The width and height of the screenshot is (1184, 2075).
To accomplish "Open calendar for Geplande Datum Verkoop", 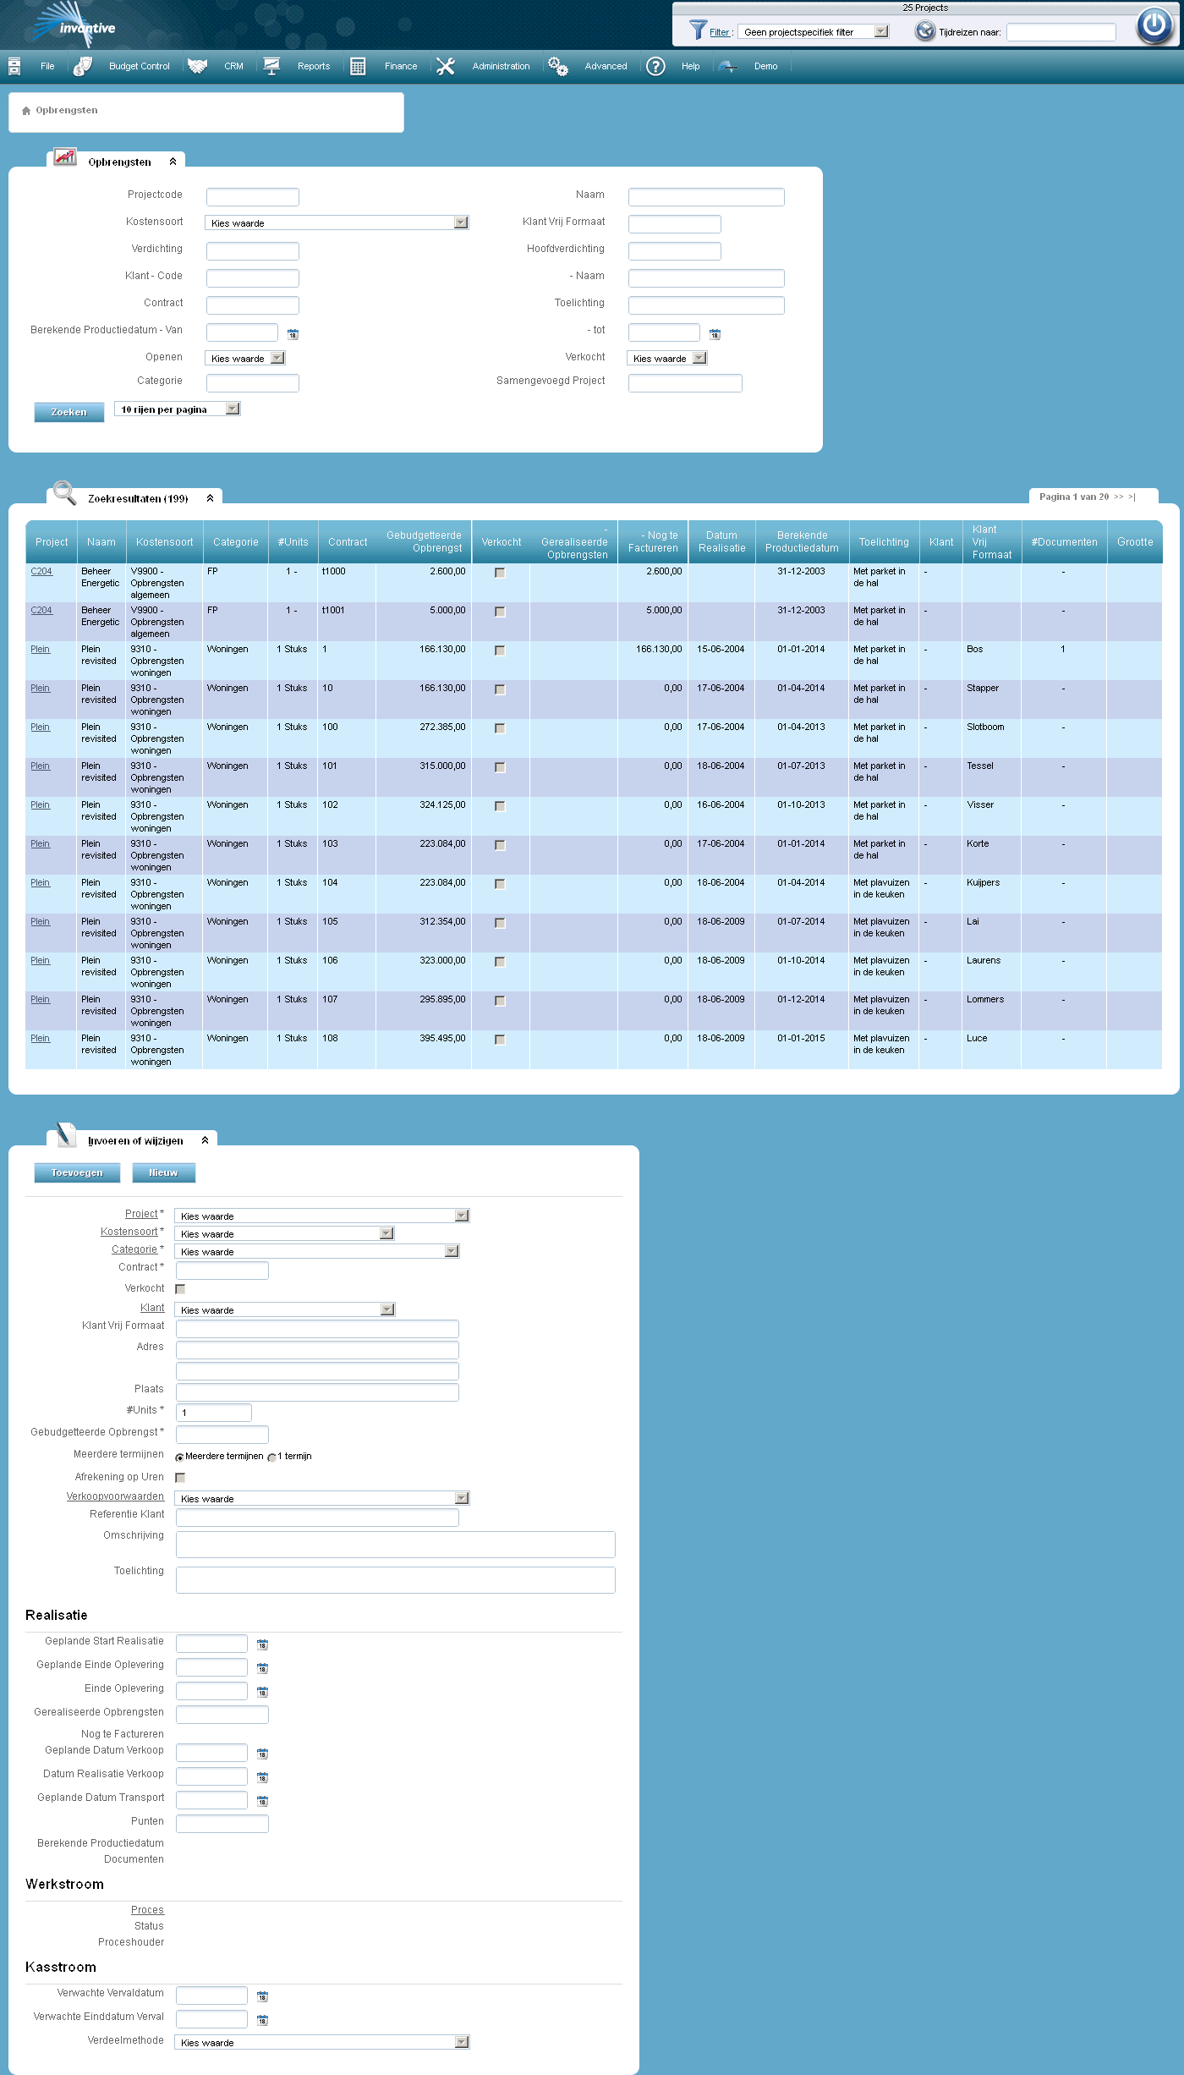I will [262, 1754].
